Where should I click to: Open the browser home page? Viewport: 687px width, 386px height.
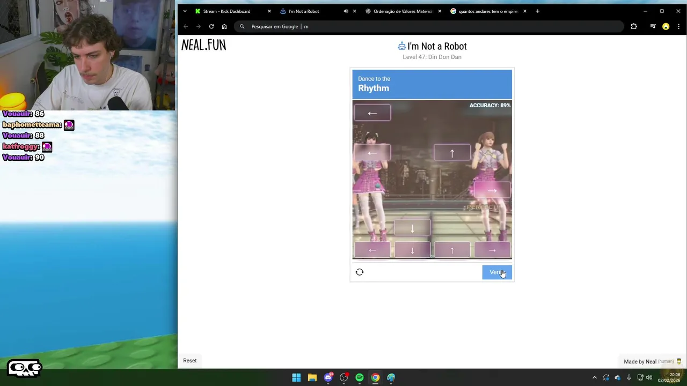pyautogui.click(x=224, y=26)
